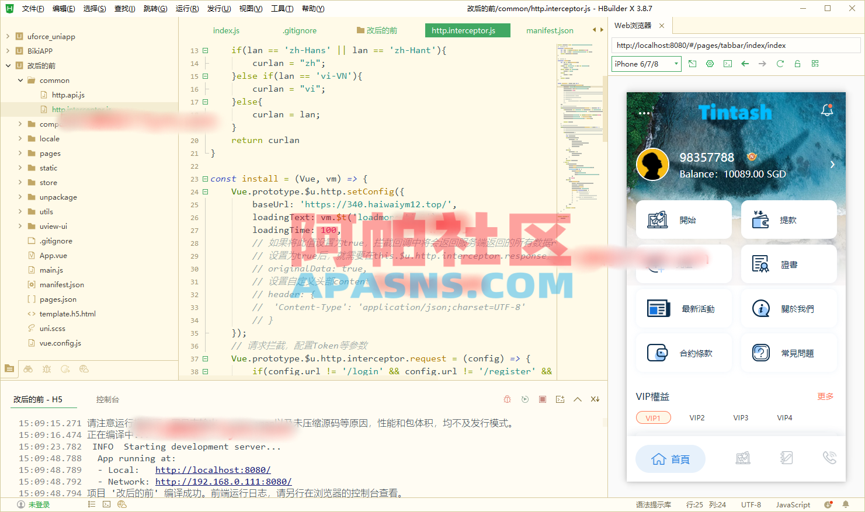Open a new terminal from console toolbar
This screenshot has width=865, height=512.
[560, 399]
